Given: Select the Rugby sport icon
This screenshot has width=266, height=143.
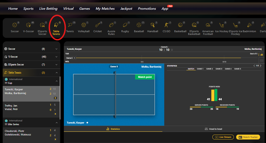Looking at the screenshot, I should (125, 28).
